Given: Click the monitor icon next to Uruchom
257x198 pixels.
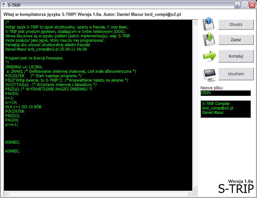Looking at the screenshot, I should tap(209, 74).
